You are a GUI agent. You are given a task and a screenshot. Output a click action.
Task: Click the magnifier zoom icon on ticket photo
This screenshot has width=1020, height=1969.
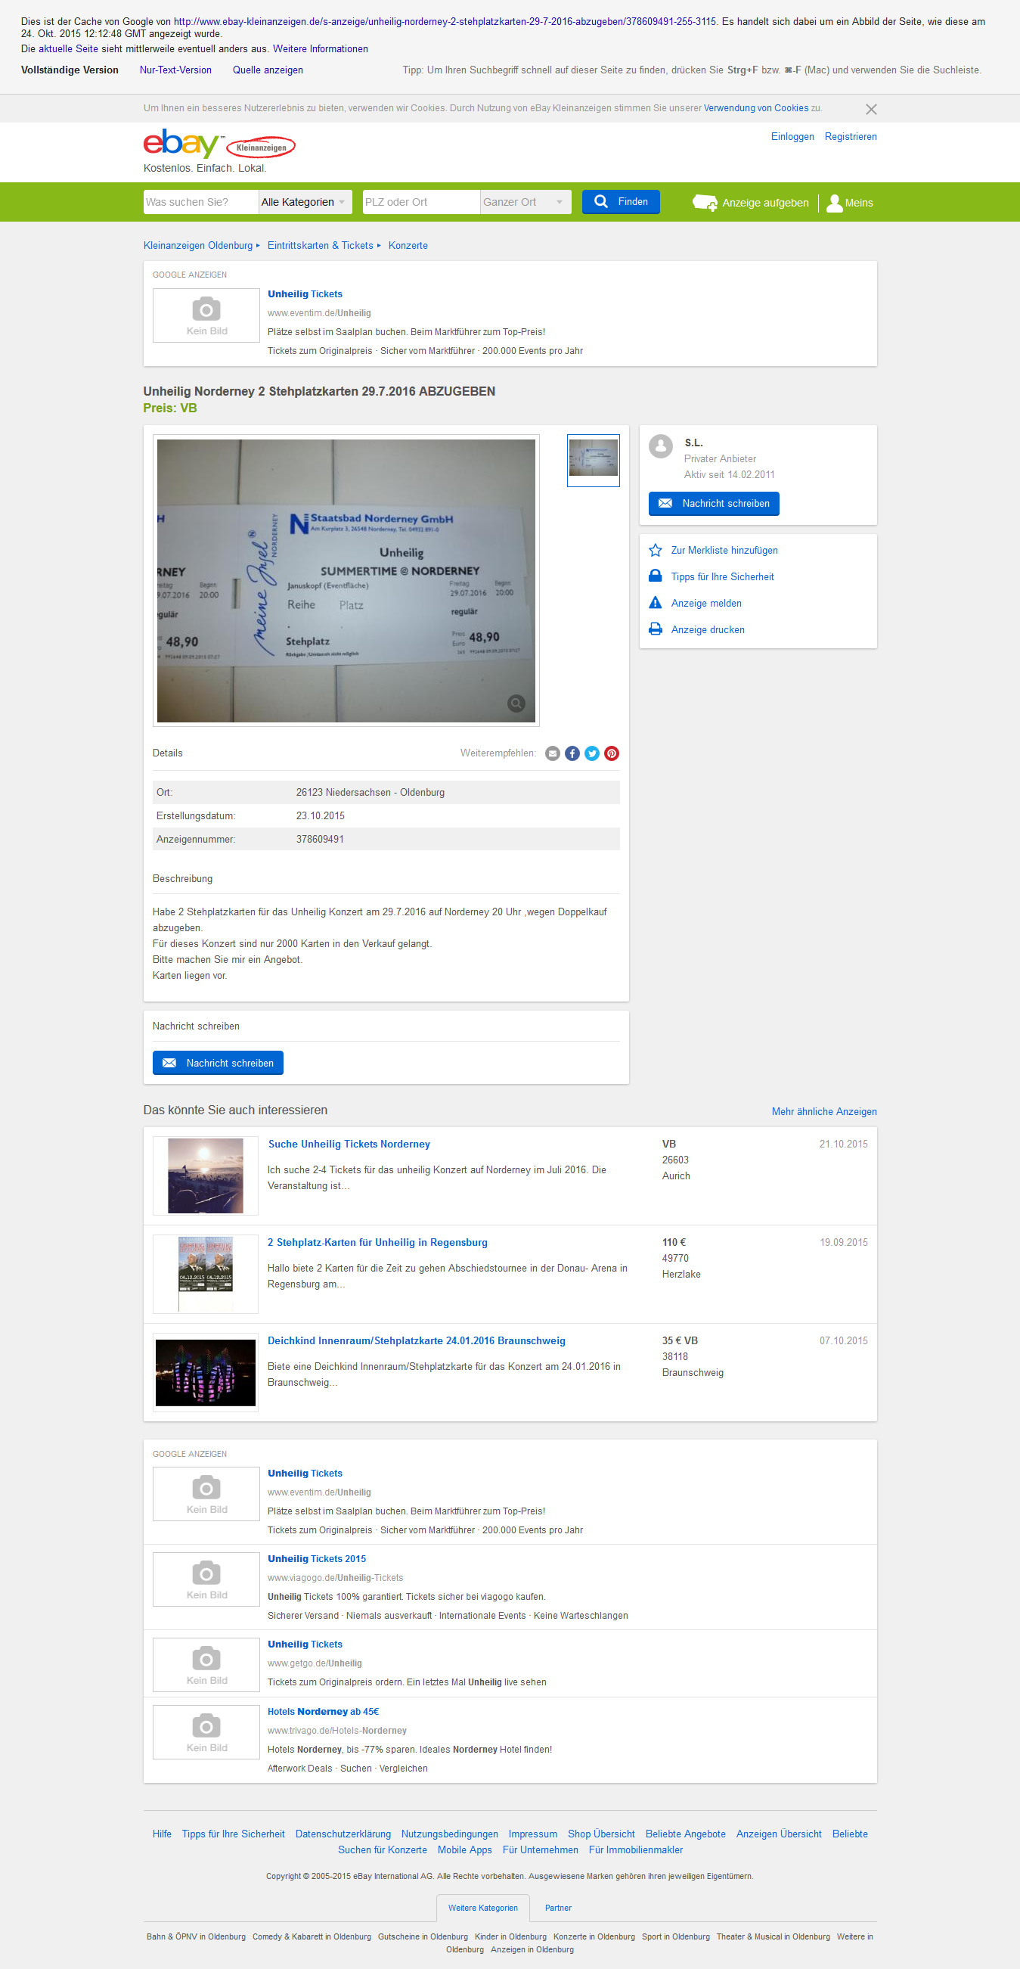[516, 703]
